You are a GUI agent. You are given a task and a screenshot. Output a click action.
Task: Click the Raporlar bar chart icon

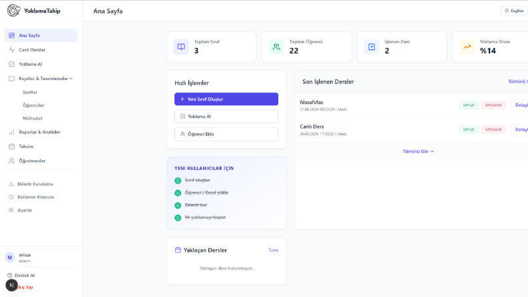tap(12, 133)
